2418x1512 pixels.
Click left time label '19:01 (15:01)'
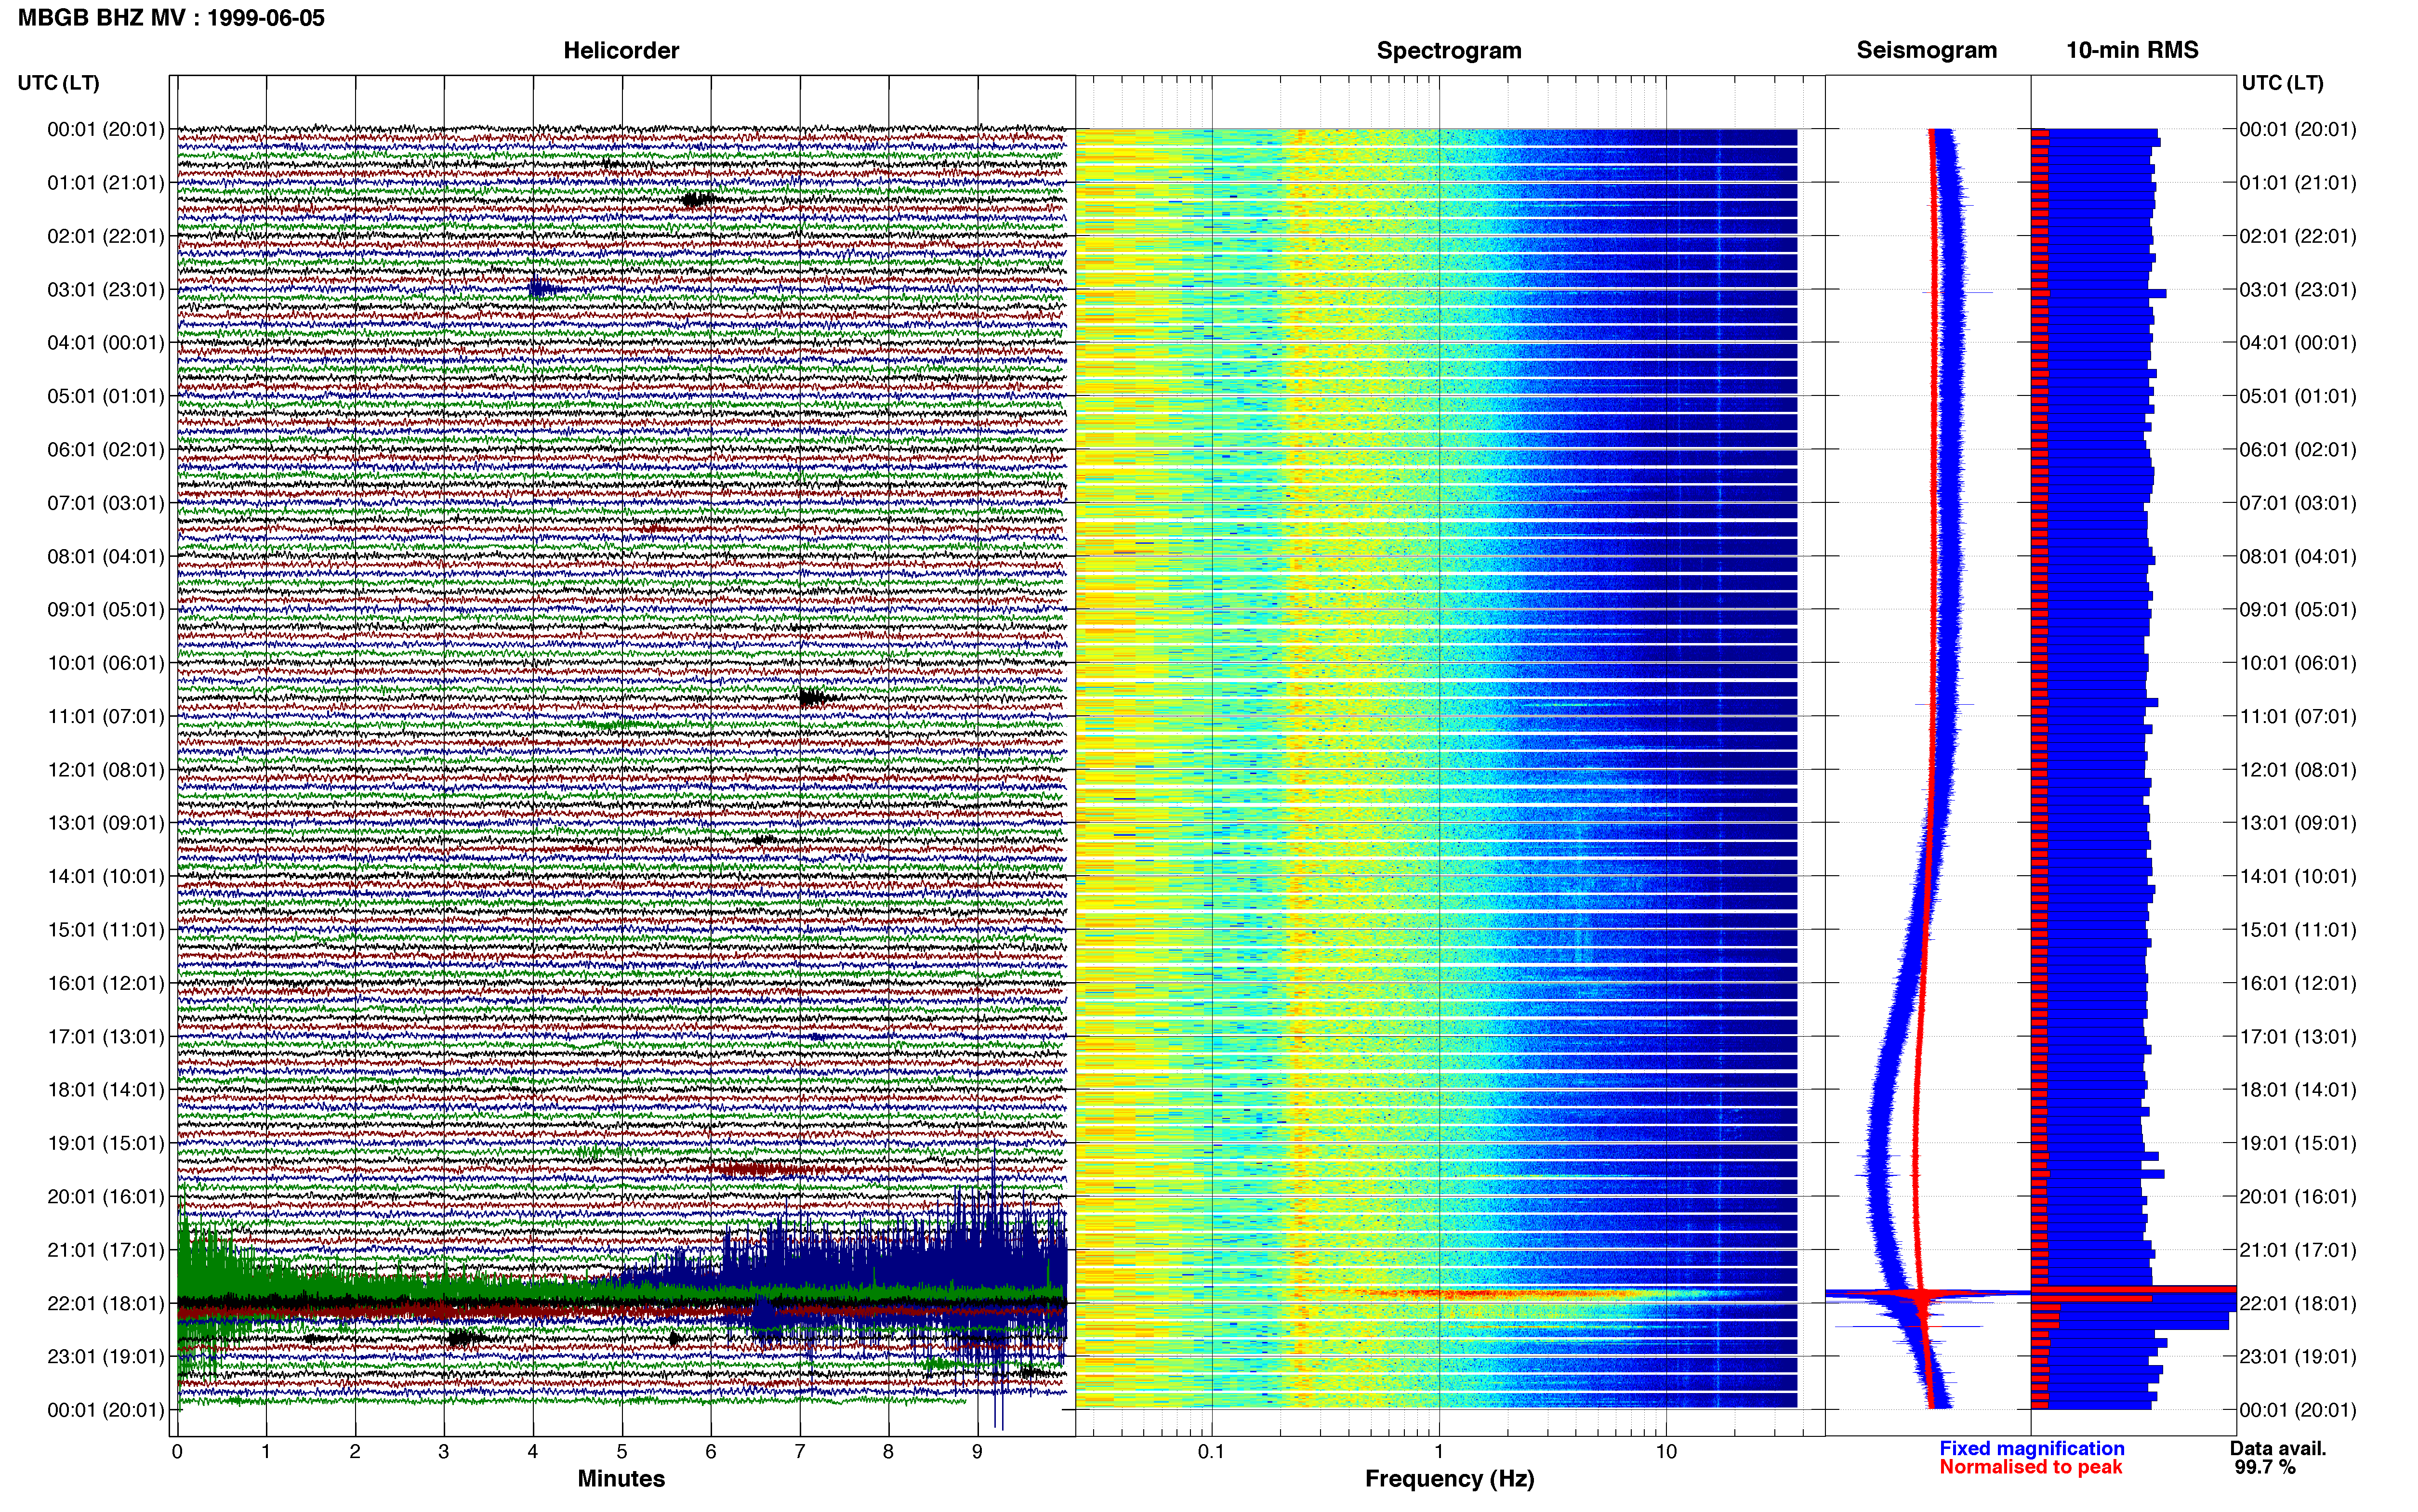(106, 1143)
